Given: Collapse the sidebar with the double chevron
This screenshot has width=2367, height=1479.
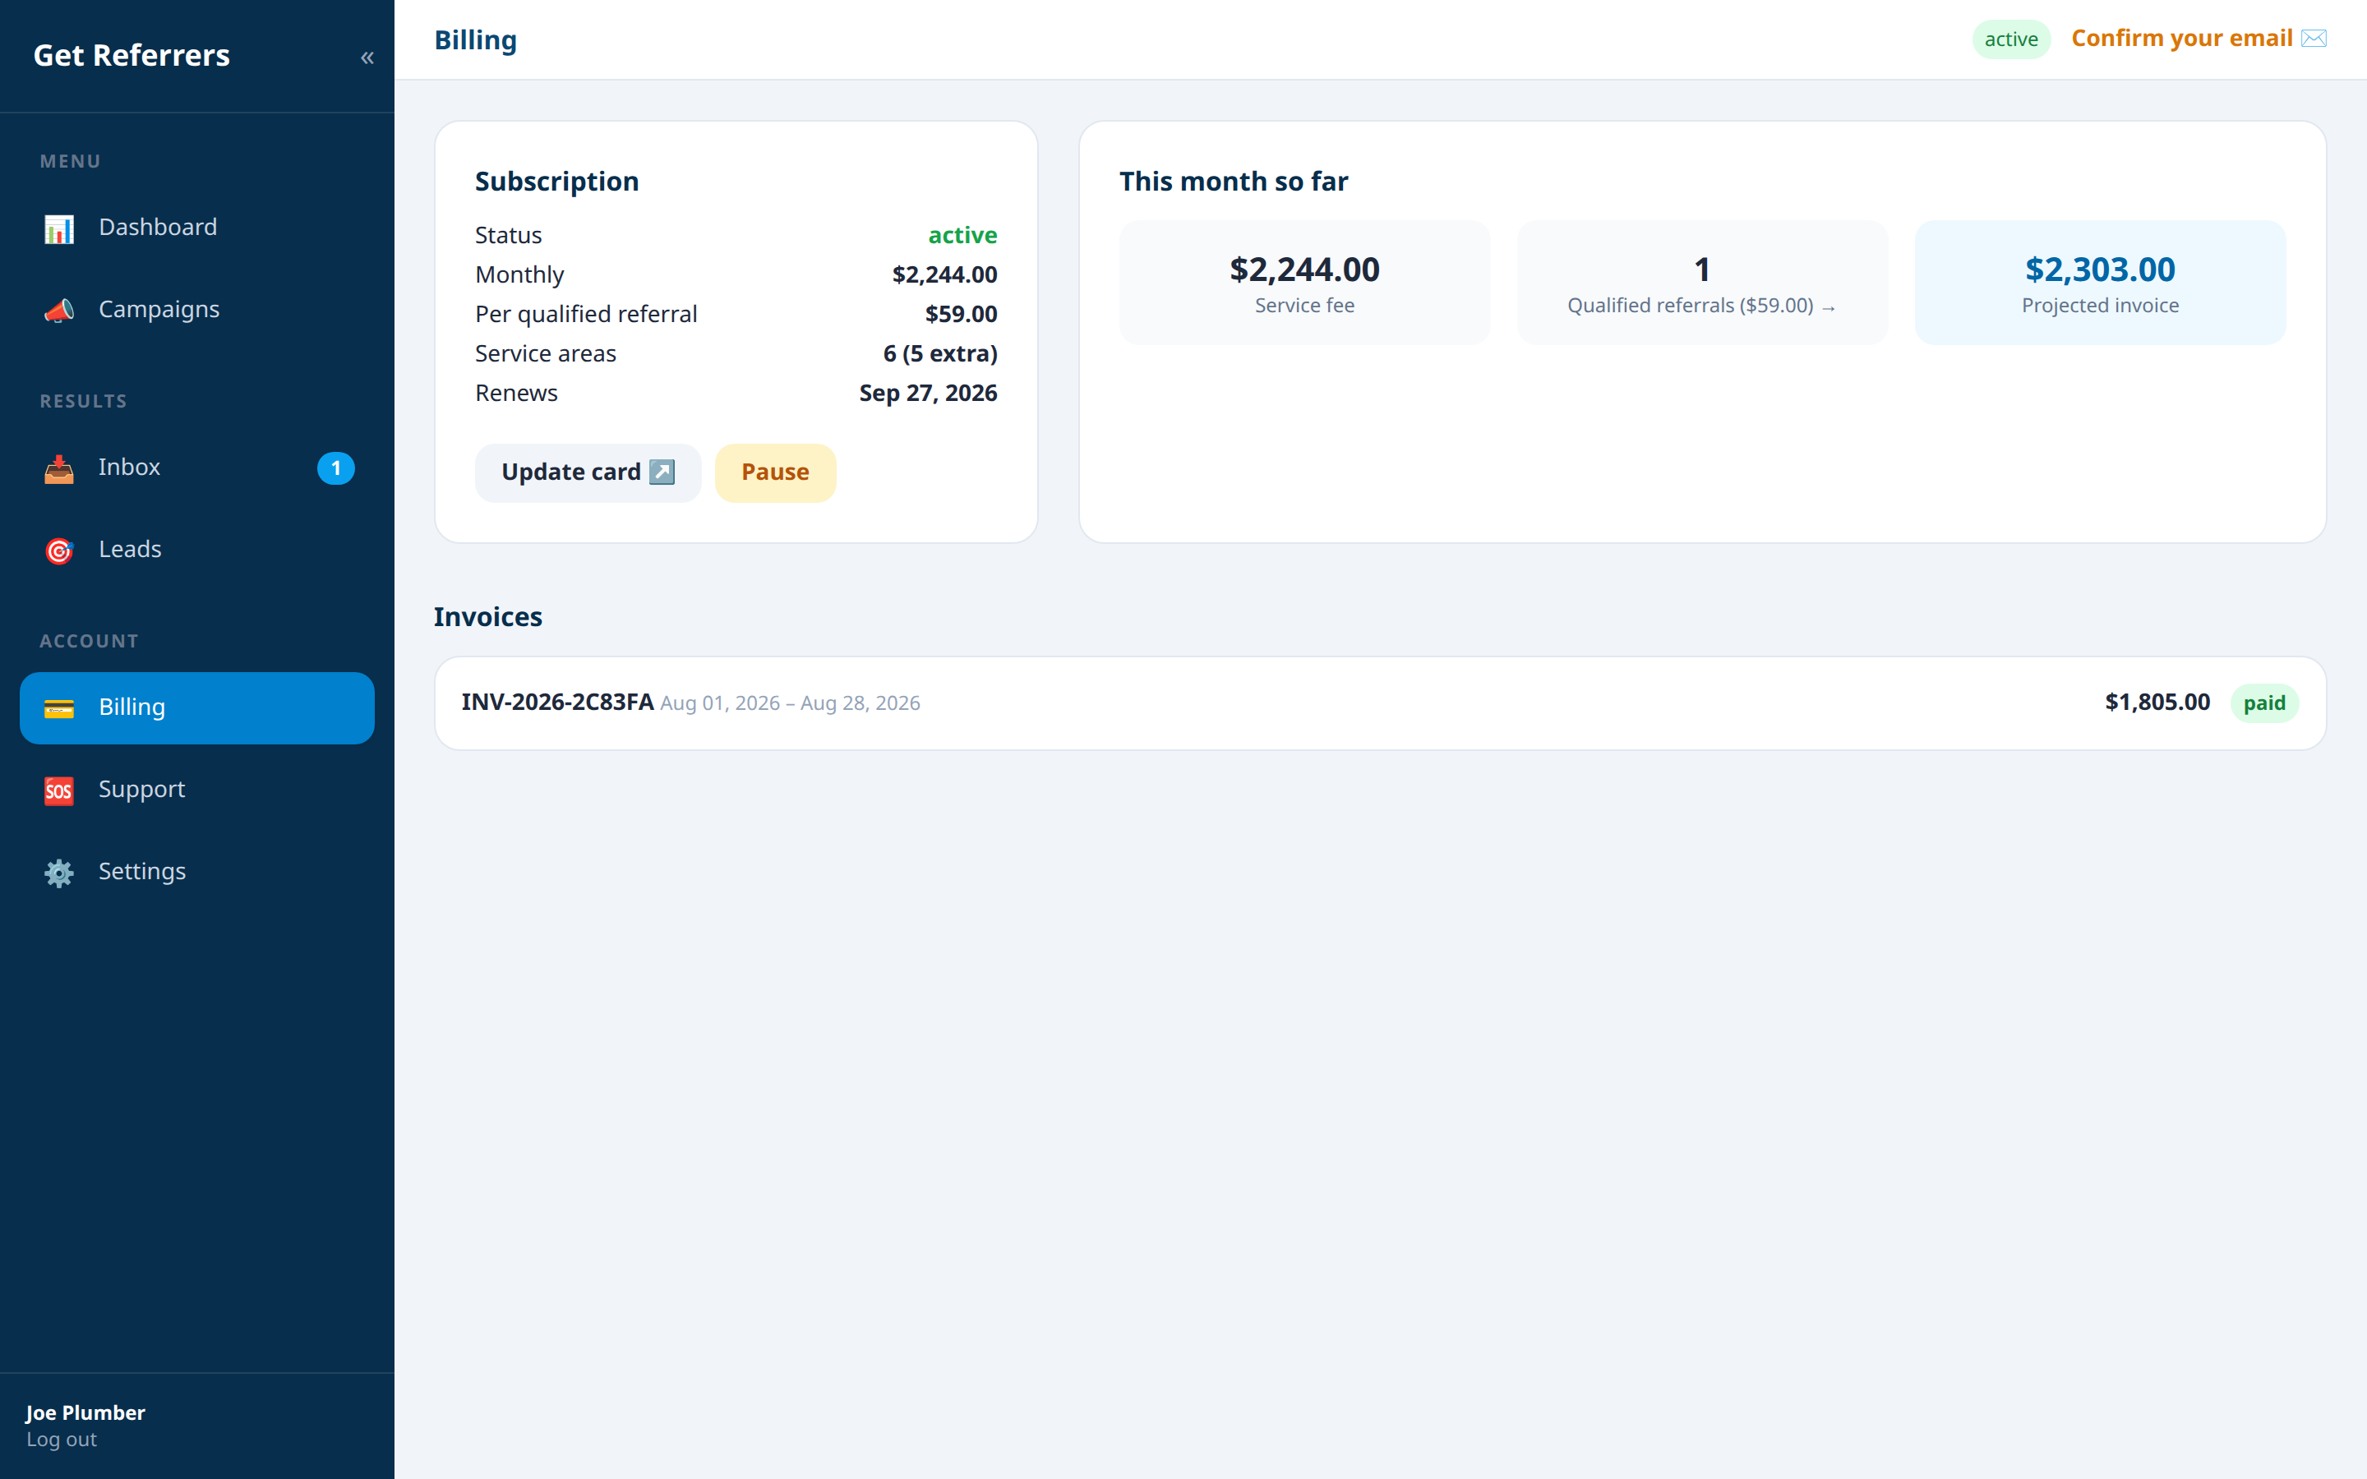Looking at the screenshot, I should 367,58.
